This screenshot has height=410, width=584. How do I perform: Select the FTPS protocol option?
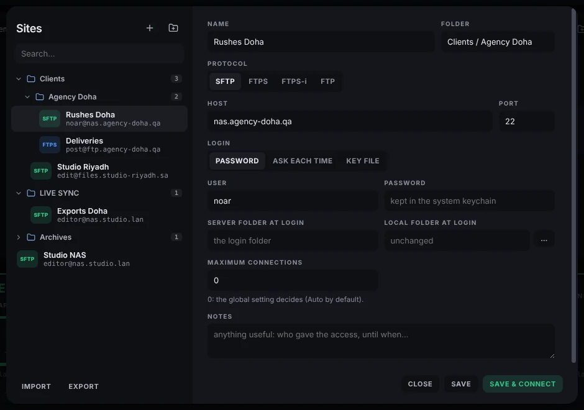coord(258,81)
